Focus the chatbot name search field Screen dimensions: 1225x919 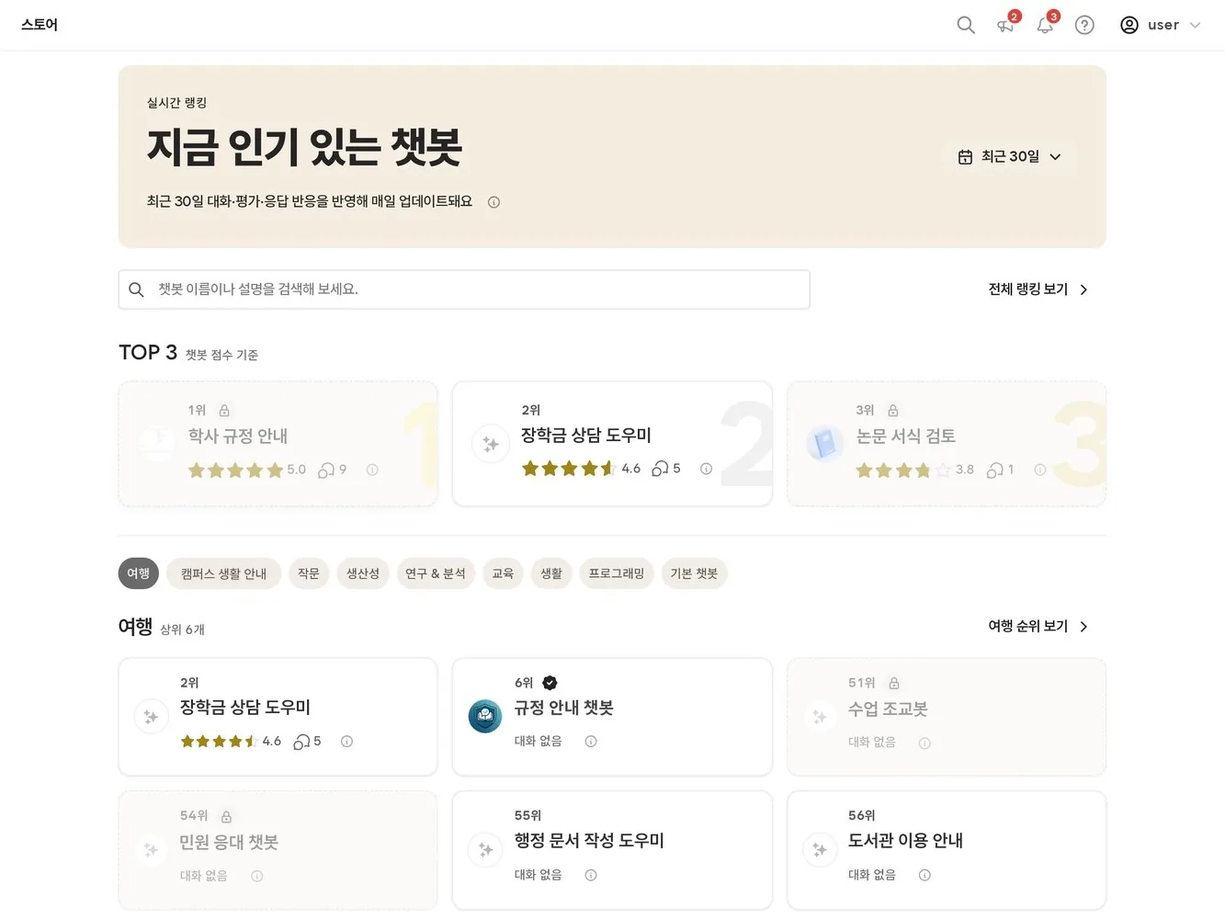point(464,289)
